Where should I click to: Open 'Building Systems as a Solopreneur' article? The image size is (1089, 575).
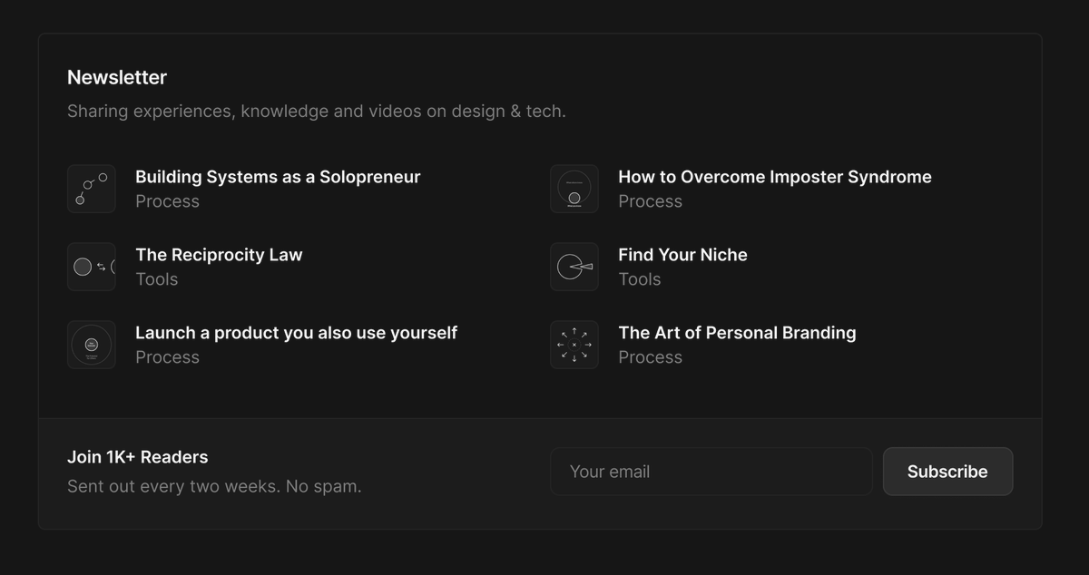278,177
